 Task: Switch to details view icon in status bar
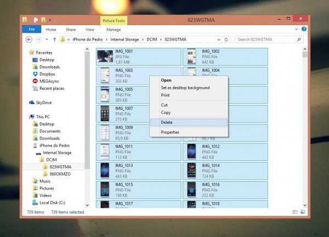click(x=295, y=212)
